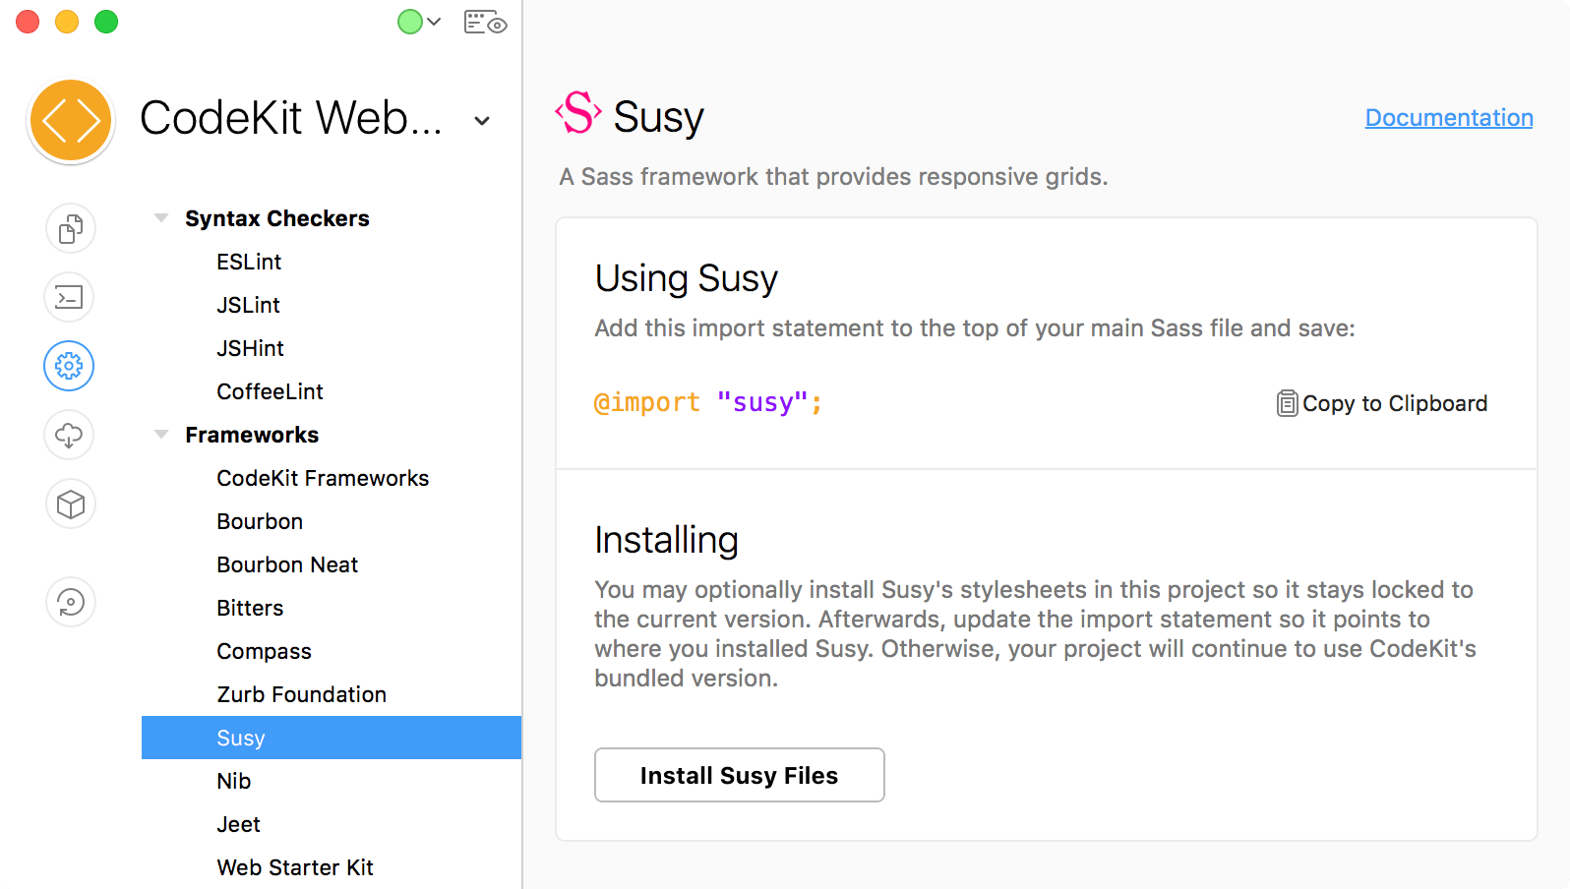Open the browser preview eye icon
The width and height of the screenshot is (1570, 889).
[x=485, y=23]
